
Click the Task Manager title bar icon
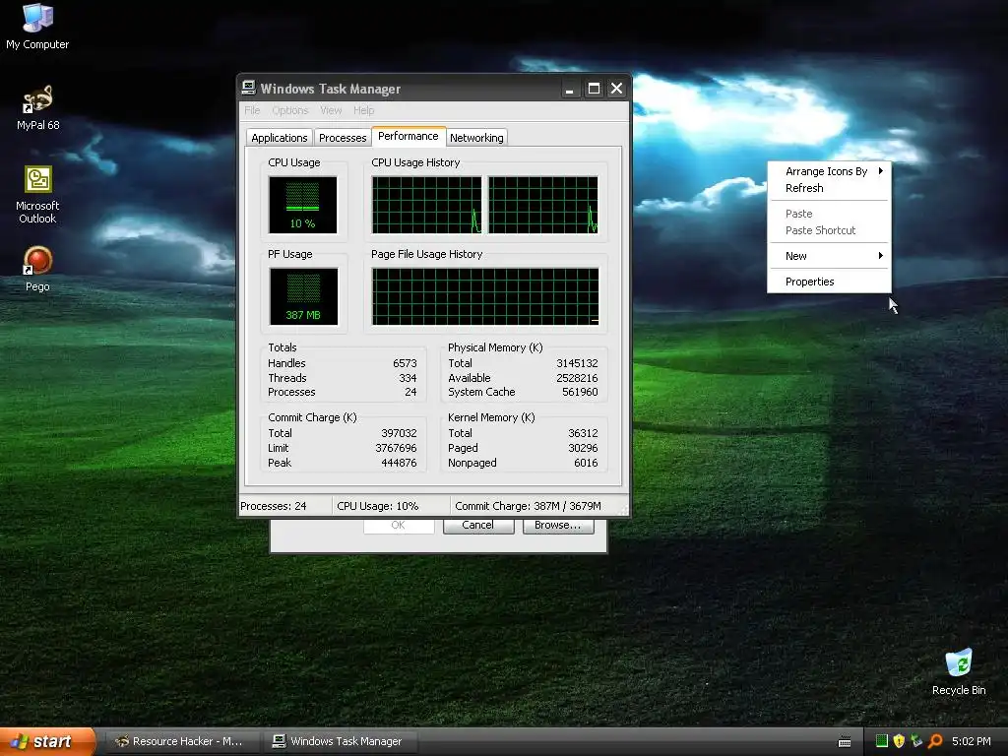tap(249, 88)
